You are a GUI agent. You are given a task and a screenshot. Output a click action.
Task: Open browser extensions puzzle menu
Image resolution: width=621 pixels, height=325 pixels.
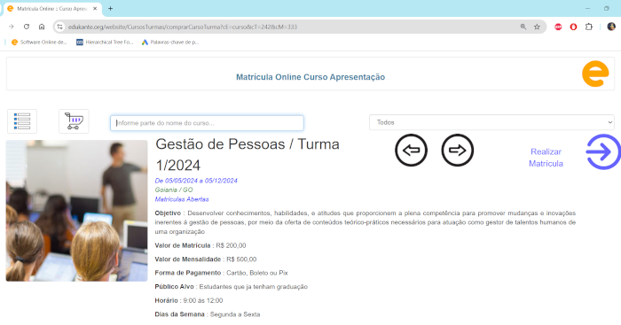point(589,27)
